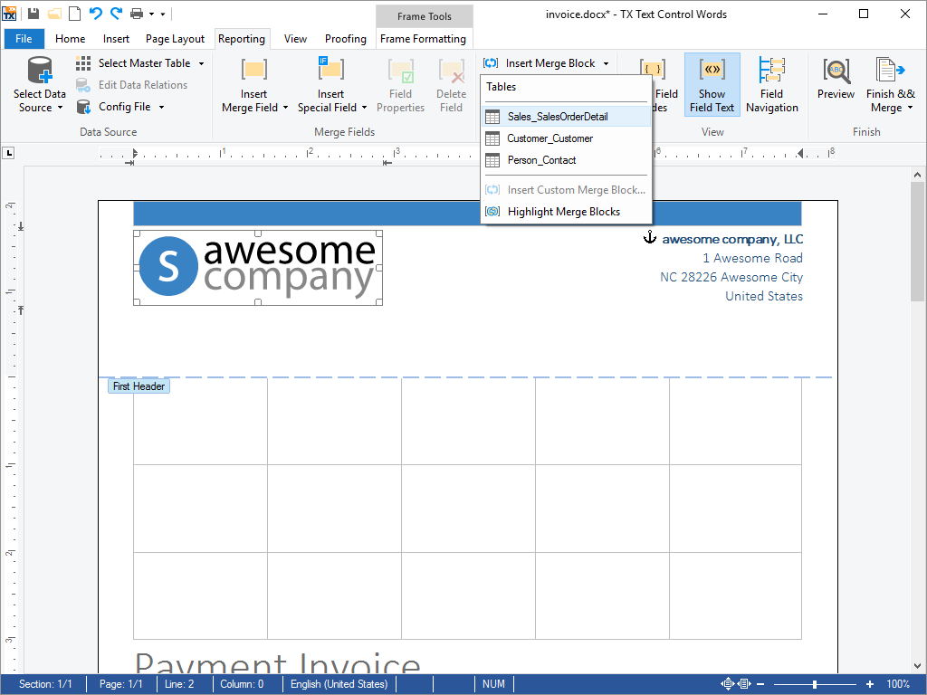Click the Redo arrow icon
This screenshot has height=695, width=927.
coord(116,14)
